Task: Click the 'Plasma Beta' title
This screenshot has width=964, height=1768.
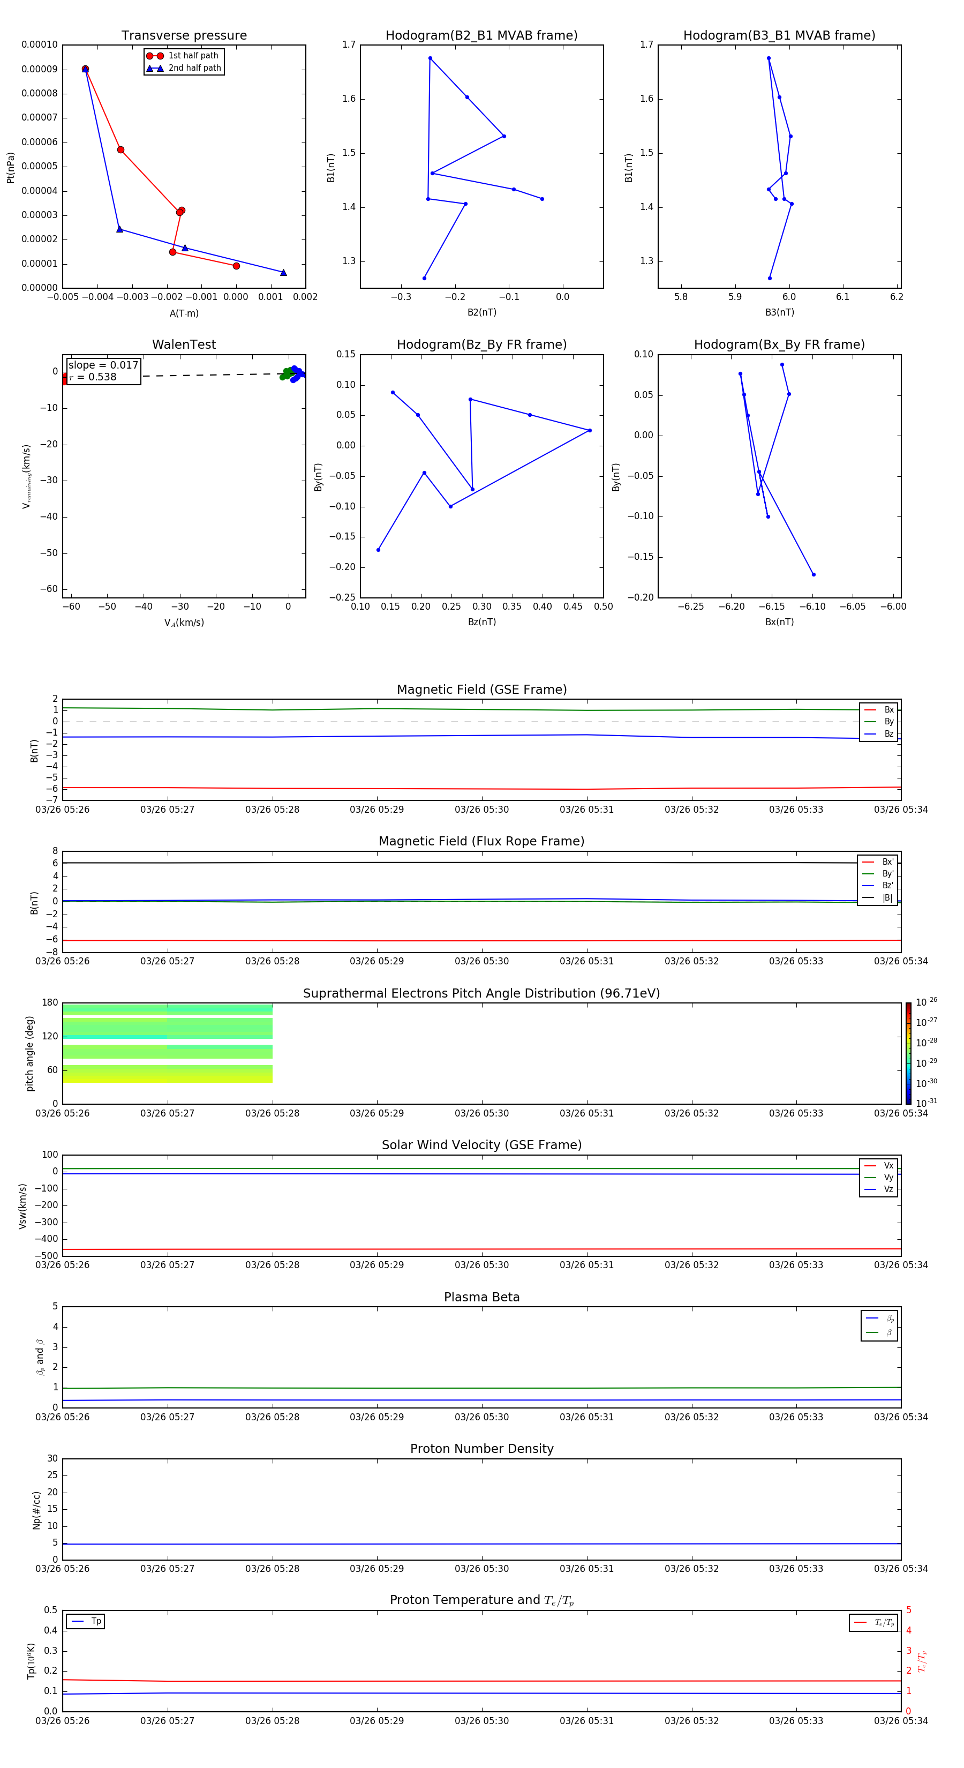Action: pos(481,1297)
